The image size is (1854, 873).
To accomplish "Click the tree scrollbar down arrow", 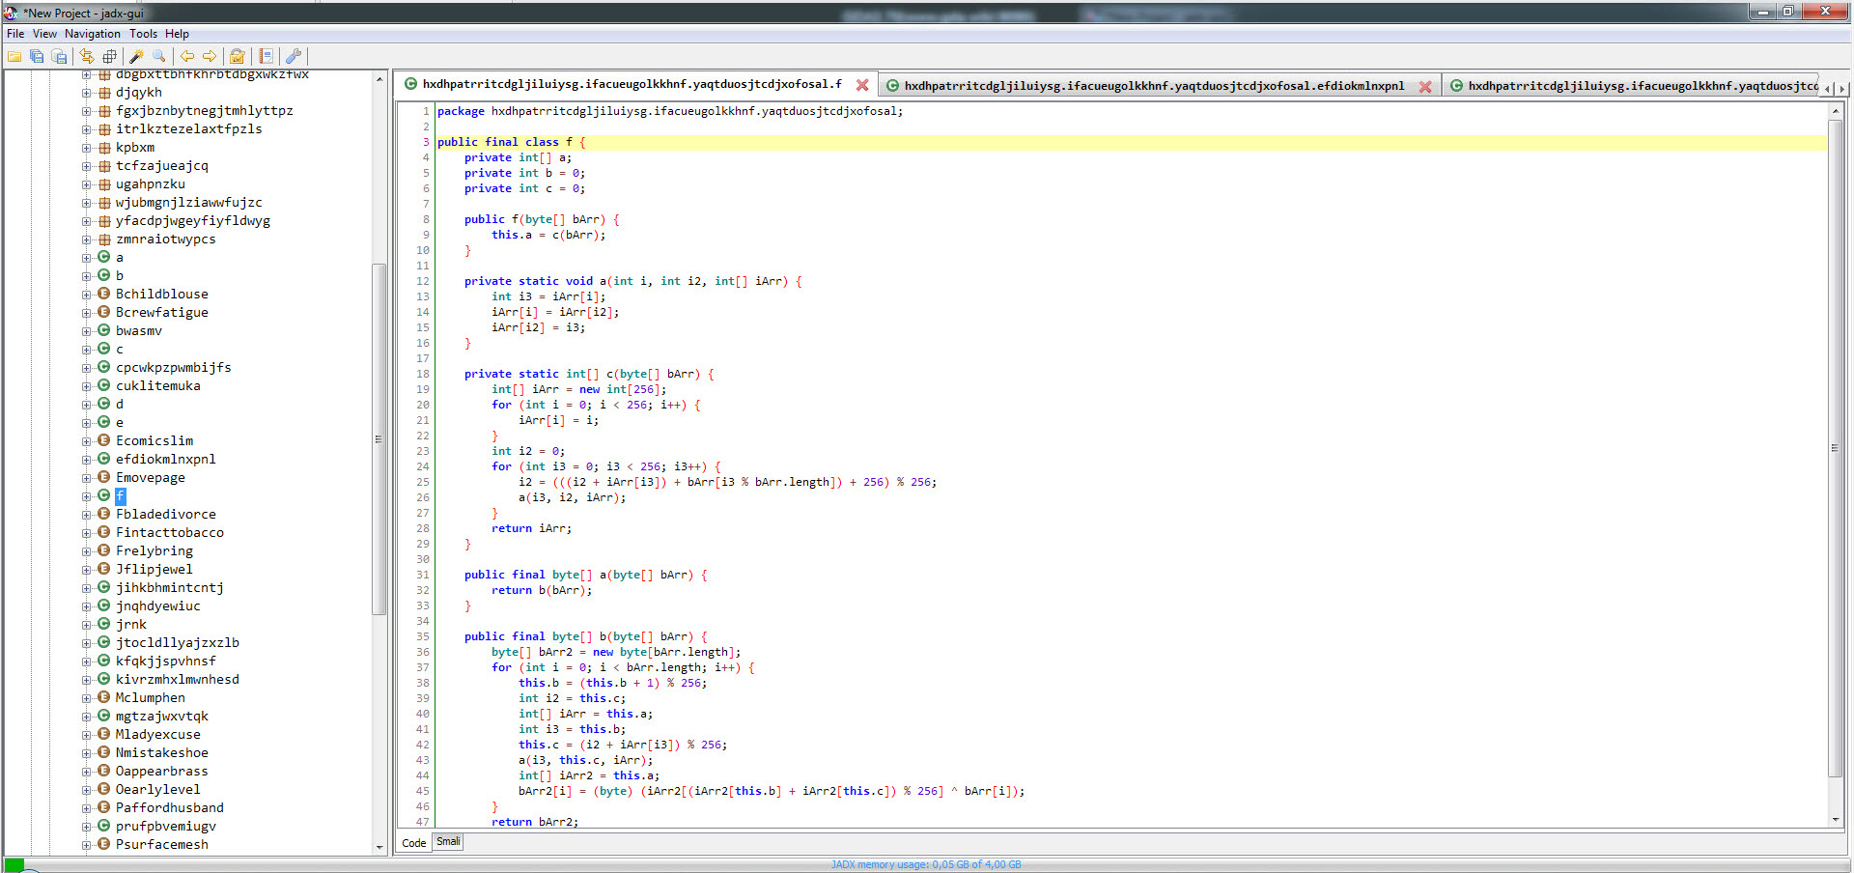I will pos(379,847).
